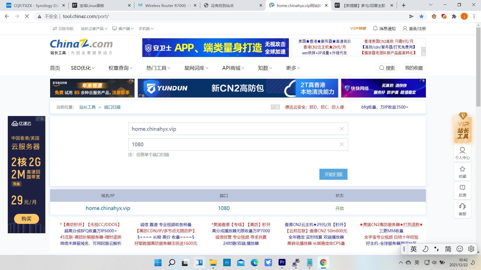Open Windows taskbar search
The image size is (481, 270).
[x=172, y=262]
